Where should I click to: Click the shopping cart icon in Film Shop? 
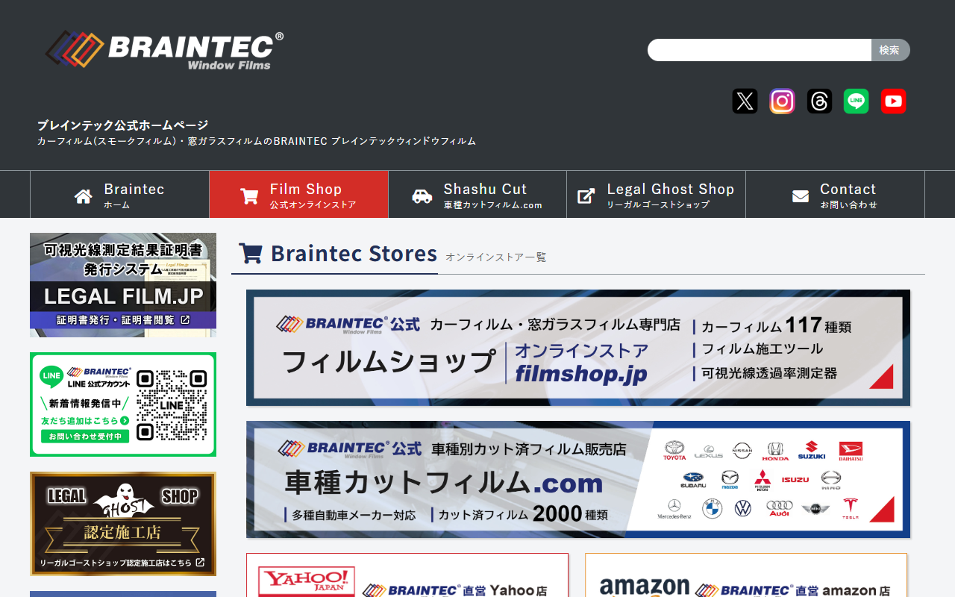pyautogui.click(x=249, y=196)
